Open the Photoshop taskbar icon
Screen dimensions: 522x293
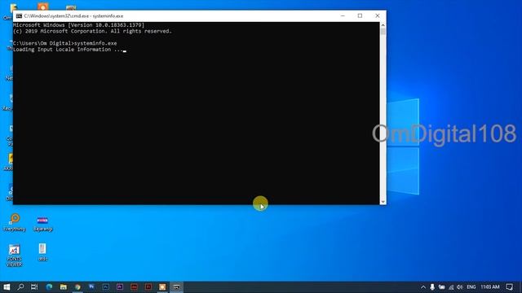(105, 286)
